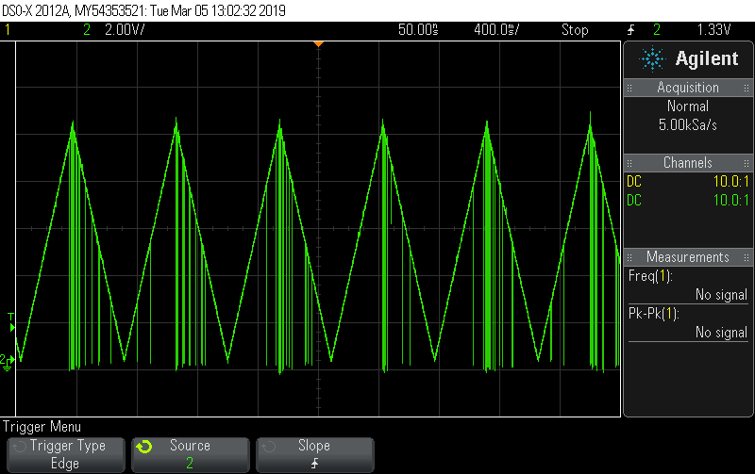Click the channel 2 ground marker
This screenshot has width=755, height=474.
pyautogui.click(x=7, y=362)
